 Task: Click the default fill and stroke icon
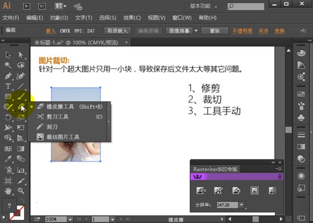[5, 218]
